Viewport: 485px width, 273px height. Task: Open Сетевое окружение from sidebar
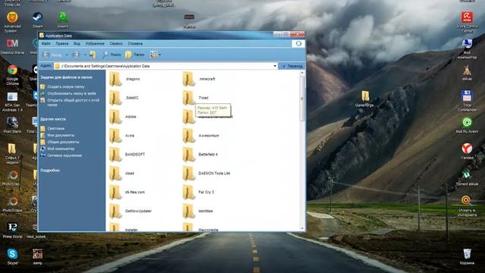[64, 155]
